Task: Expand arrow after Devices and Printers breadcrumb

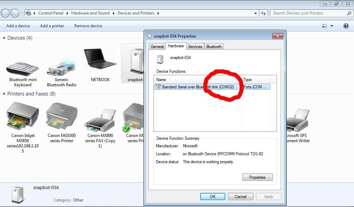Action: (158, 13)
